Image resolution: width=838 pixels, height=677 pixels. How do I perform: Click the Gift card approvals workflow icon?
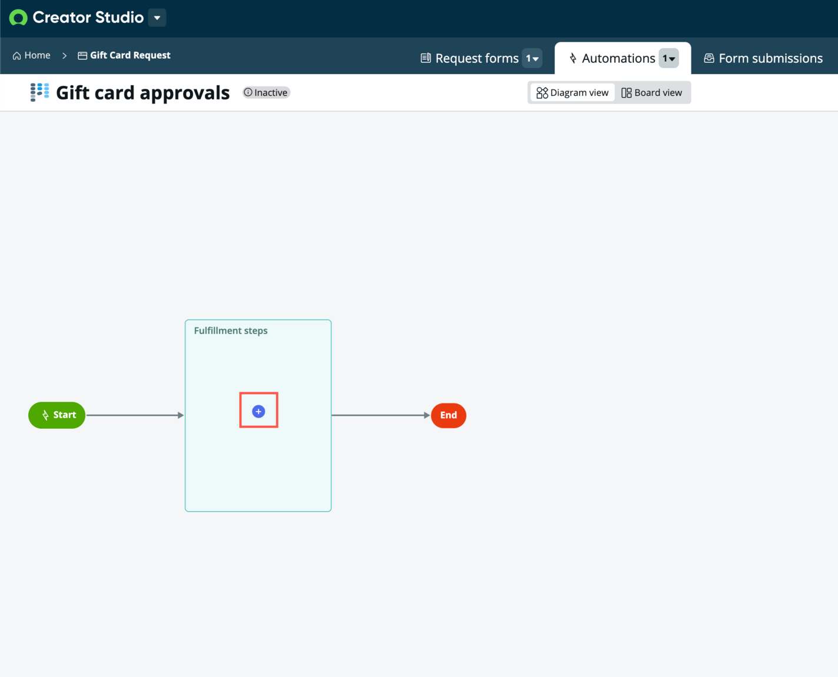pyautogui.click(x=39, y=92)
